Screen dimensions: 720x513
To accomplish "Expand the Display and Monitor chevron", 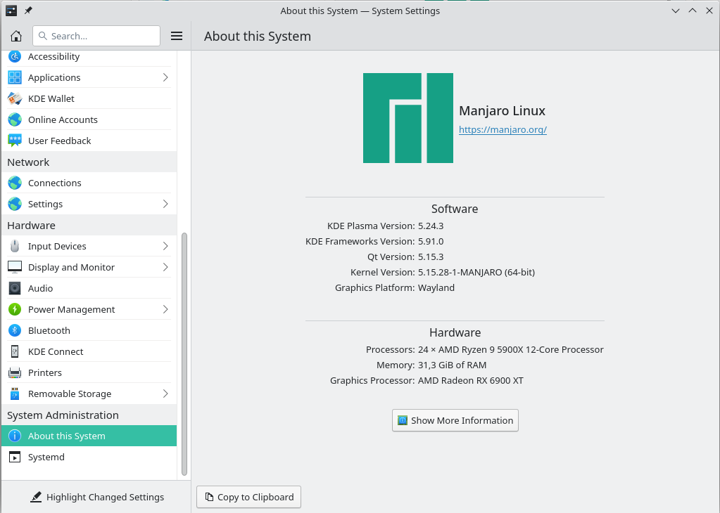I will click(165, 267).
